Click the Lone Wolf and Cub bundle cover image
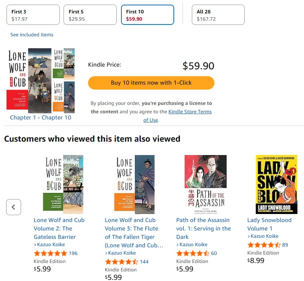This screenshot has height=281, width=304. tap(41, 80)
